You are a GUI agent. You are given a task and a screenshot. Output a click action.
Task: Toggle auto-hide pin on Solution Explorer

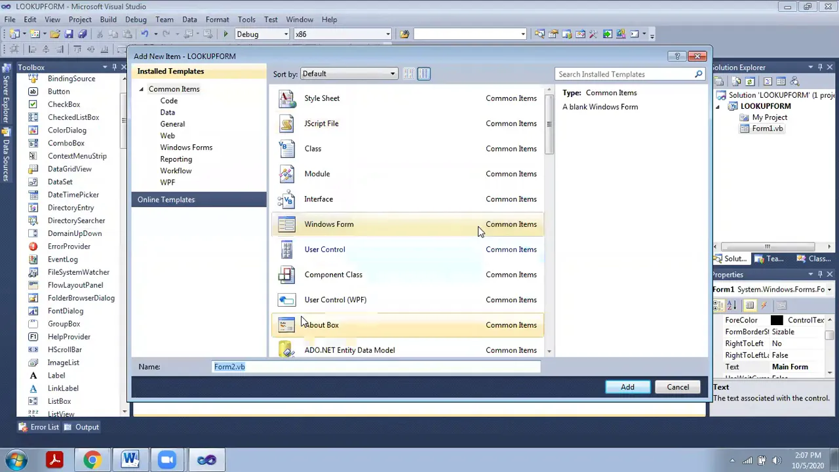(820, 68)
